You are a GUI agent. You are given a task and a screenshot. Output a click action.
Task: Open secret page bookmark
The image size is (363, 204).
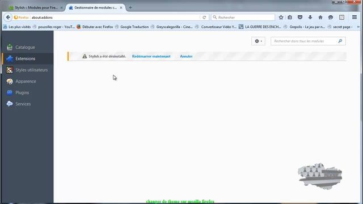[x=340, y=27]
